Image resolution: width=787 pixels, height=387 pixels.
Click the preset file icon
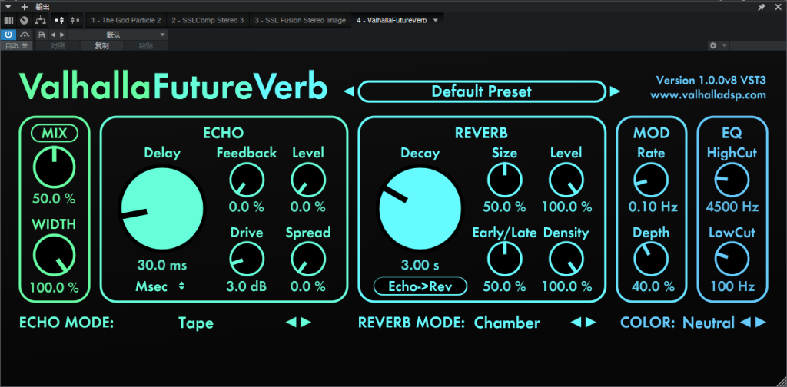42,35
